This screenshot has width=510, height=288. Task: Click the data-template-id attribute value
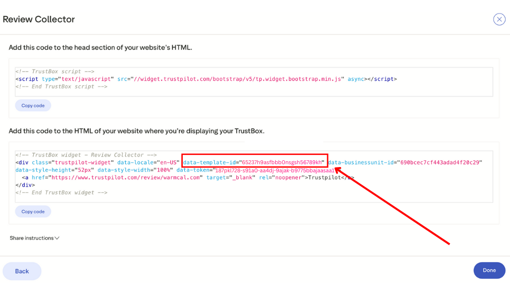pyautogui.click(x=281, y=163)
